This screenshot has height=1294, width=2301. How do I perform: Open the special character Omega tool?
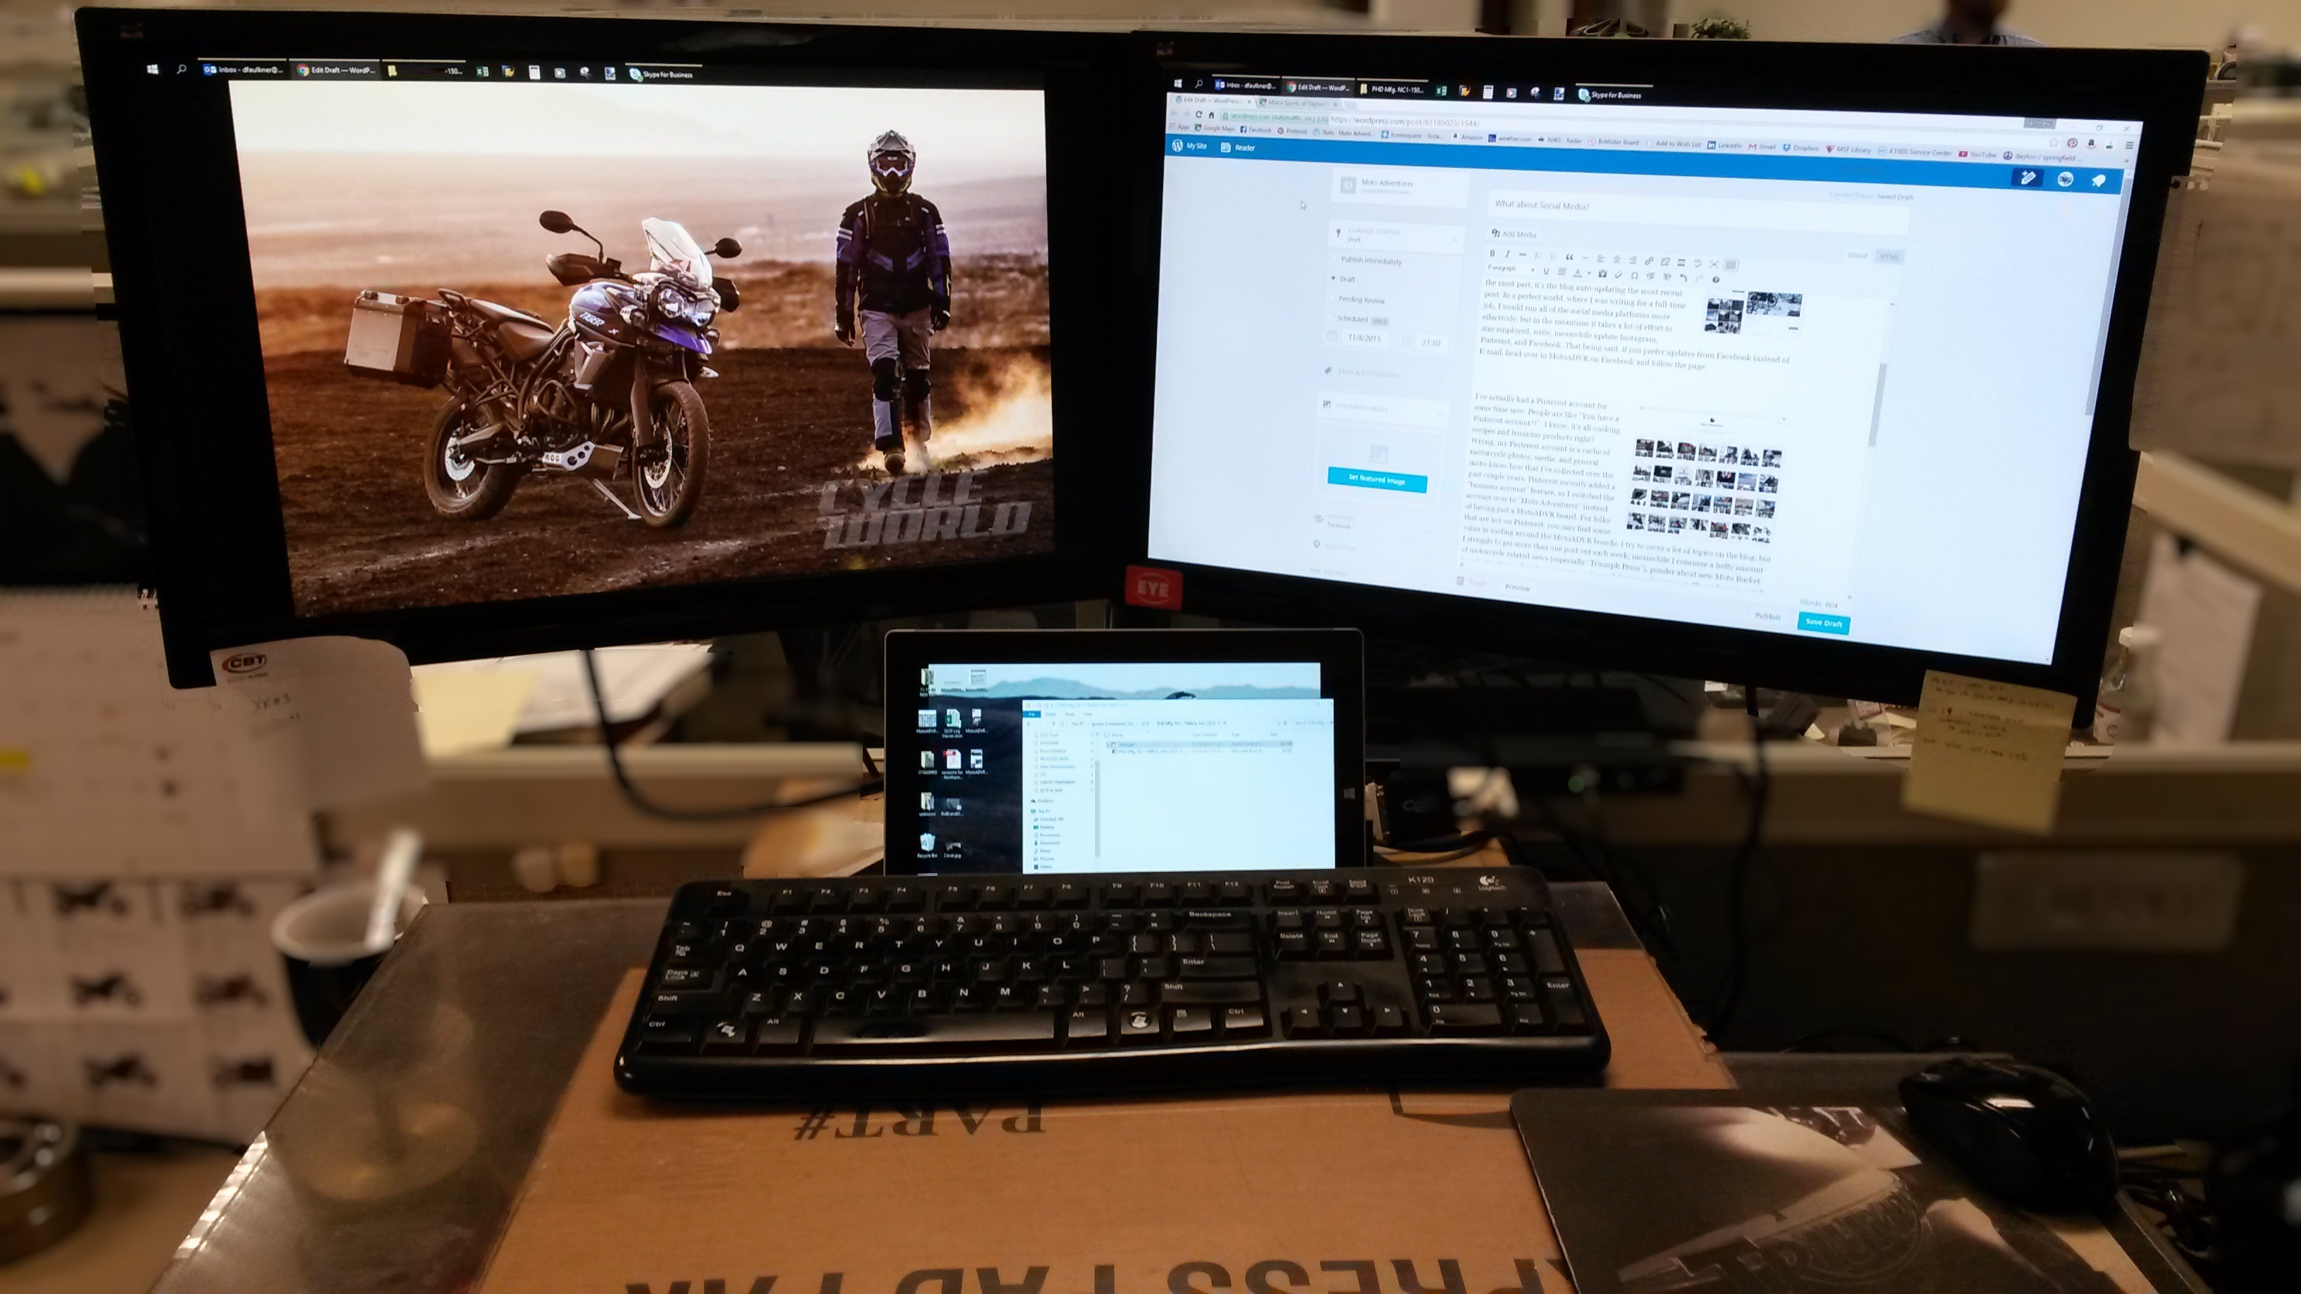coord(1635,276)
